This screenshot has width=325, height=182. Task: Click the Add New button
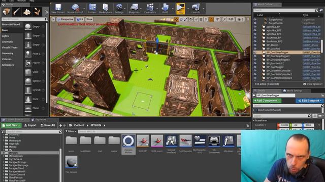point(11,125)
